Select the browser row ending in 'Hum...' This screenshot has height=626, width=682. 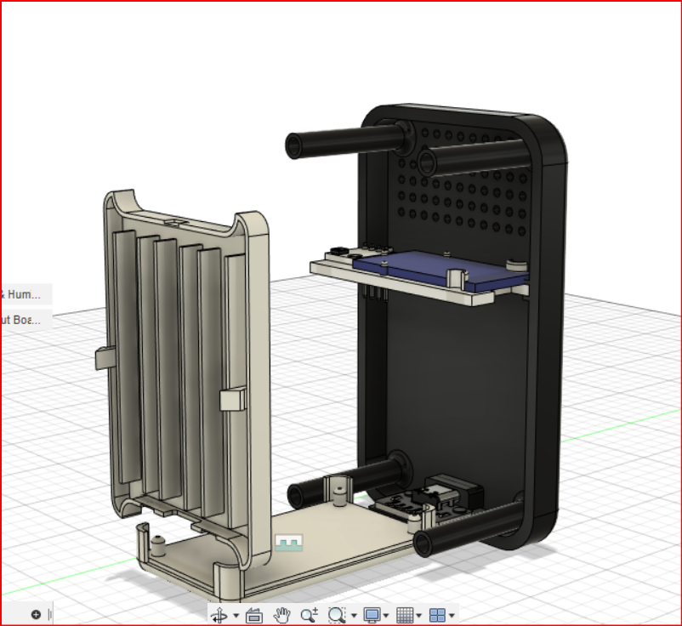(26, 294)
